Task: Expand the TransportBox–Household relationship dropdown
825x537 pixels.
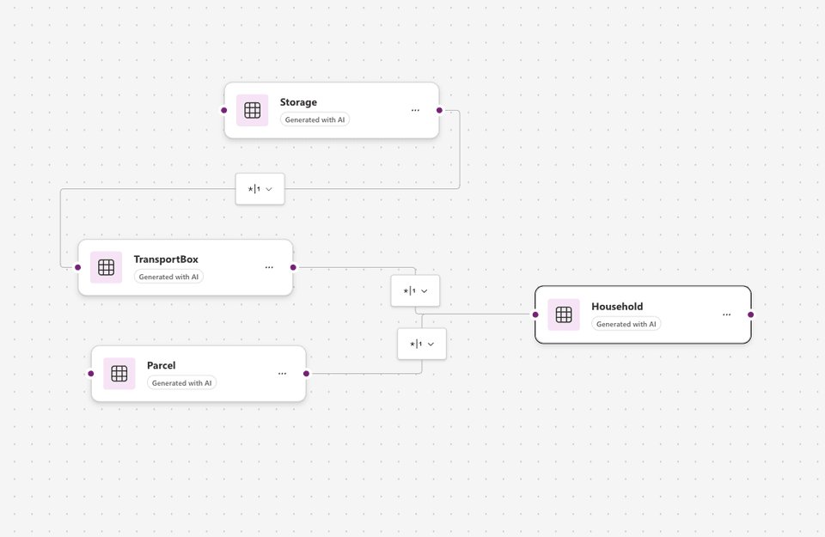Action: click(x=415, y=291)
